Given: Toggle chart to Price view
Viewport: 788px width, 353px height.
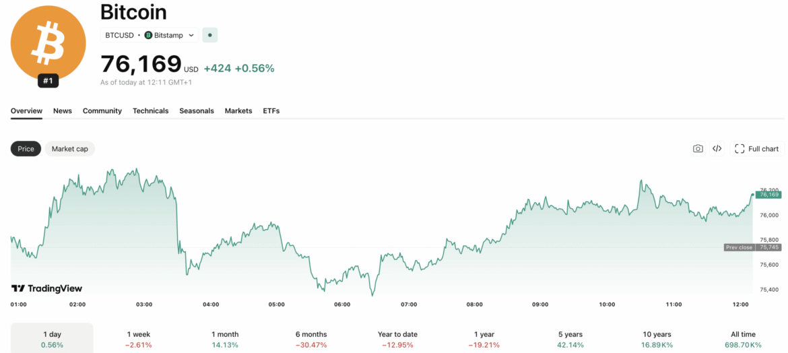Looking at the screenshot, I should [26, 149].
